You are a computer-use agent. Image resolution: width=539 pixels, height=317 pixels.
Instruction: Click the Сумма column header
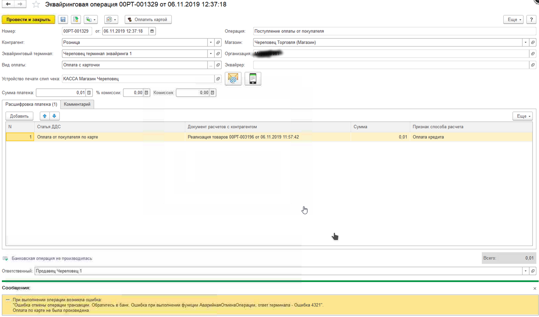[380, 127]
